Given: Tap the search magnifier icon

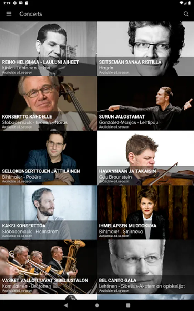Looking at the screenshot, I should pos(186,14).
